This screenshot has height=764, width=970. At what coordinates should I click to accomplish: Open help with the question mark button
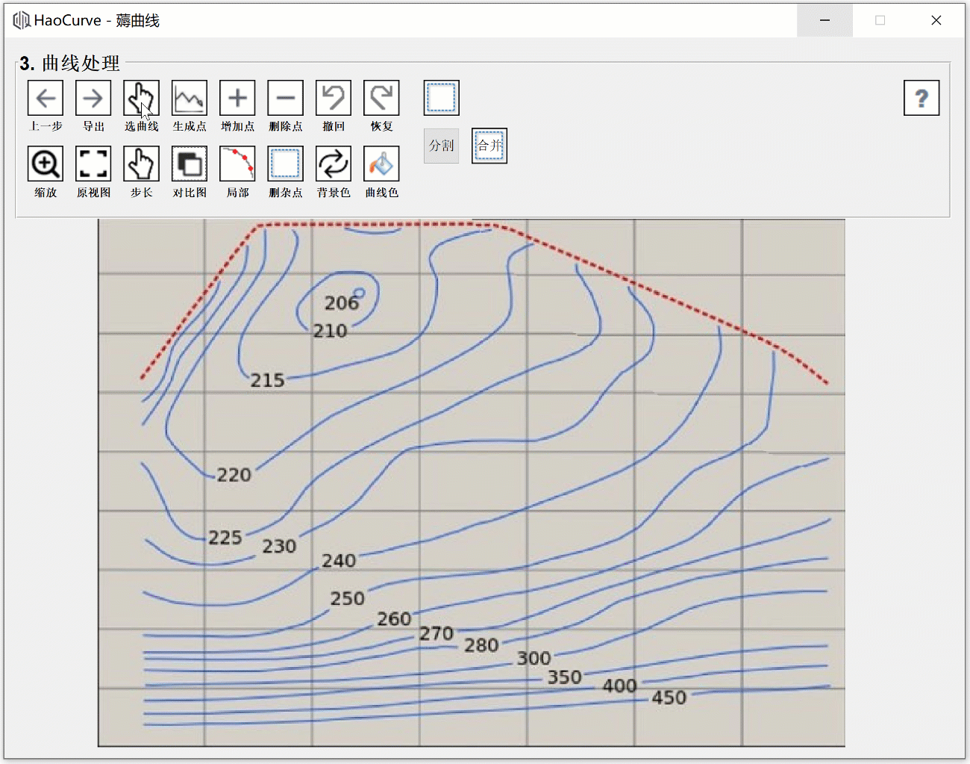[x=921, y=98]
